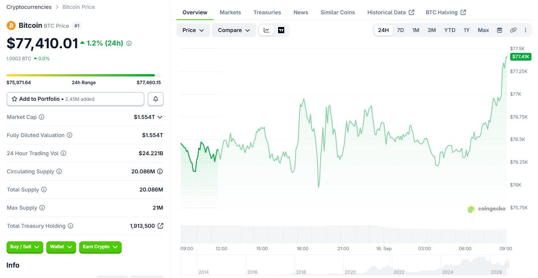
Task: Select the YTD time range
Action: [x=450, y=30]
